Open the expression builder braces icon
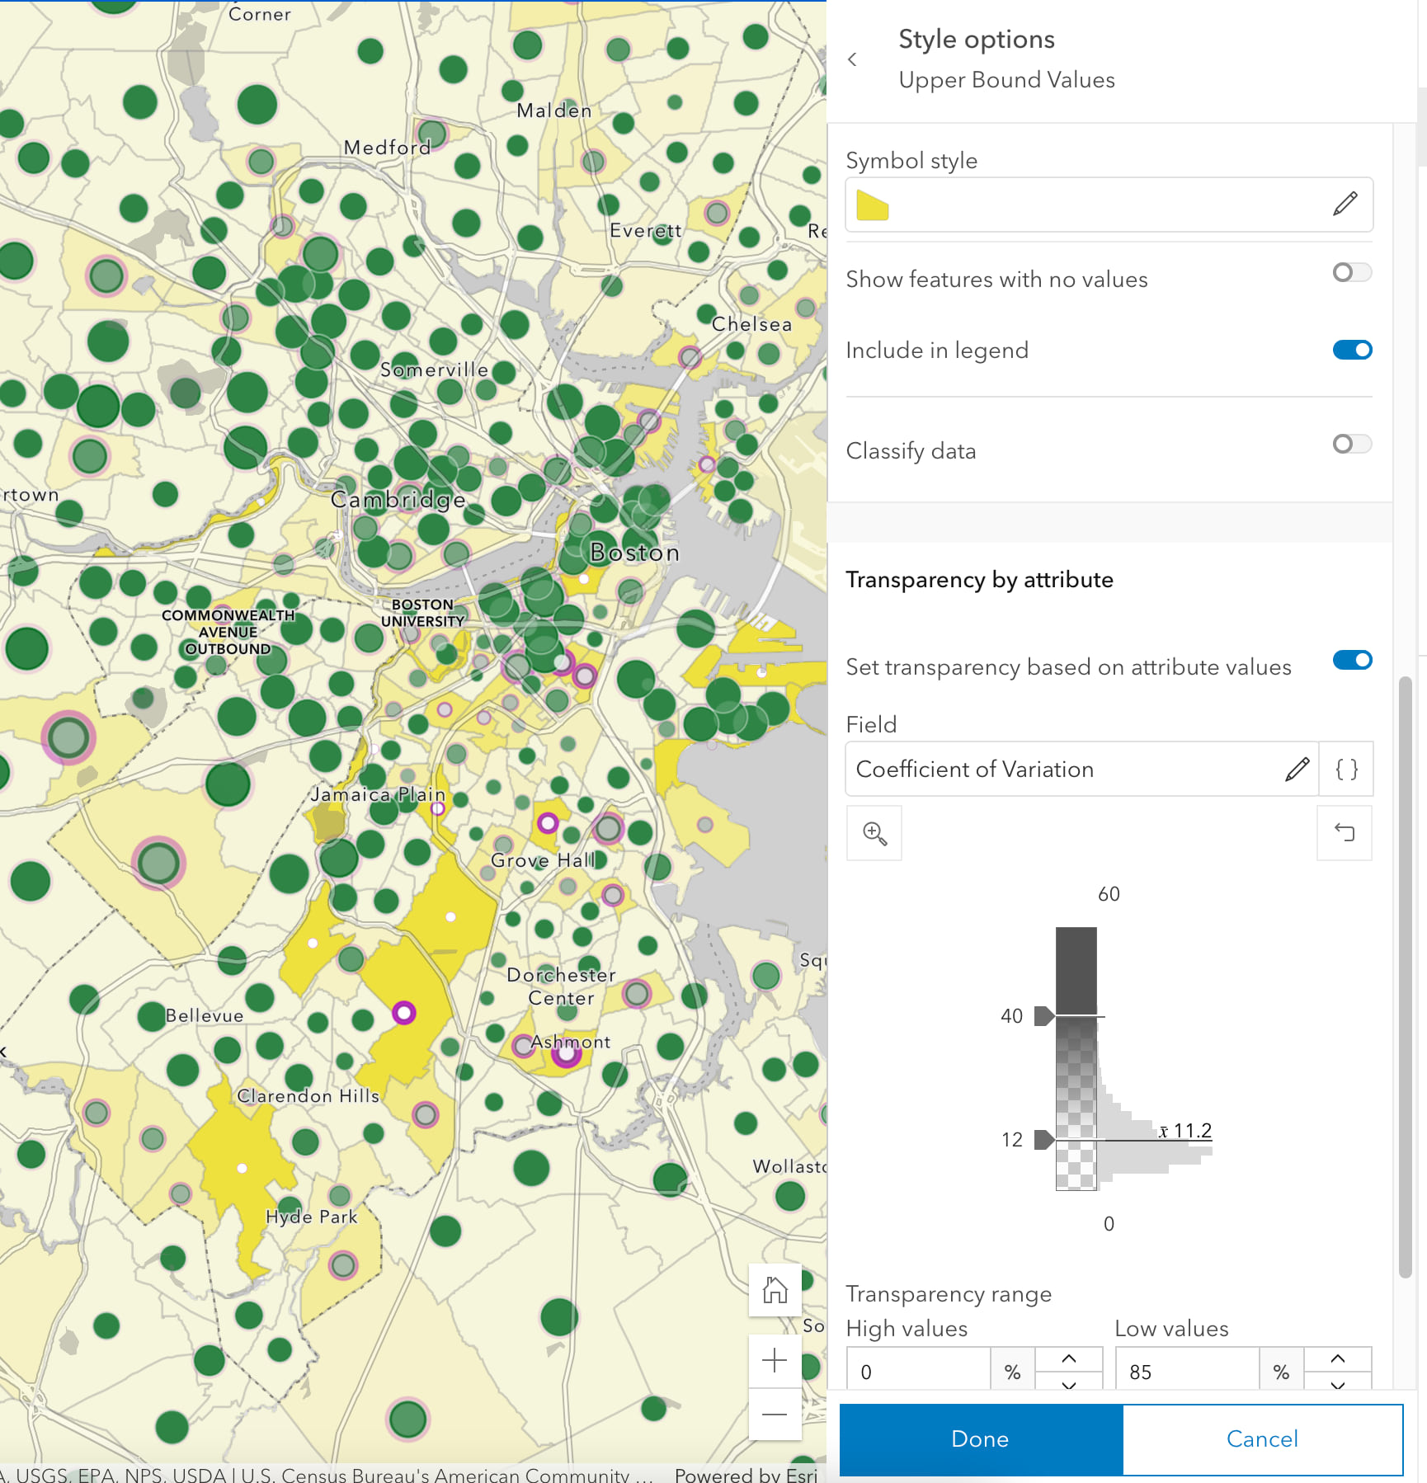This screenshot has width=1427, height=1483. tap(1346, 770)
